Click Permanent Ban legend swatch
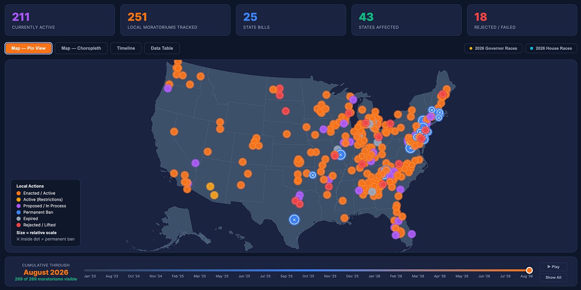The height and width of the screenshot is (290, 581). coord(18,212)
